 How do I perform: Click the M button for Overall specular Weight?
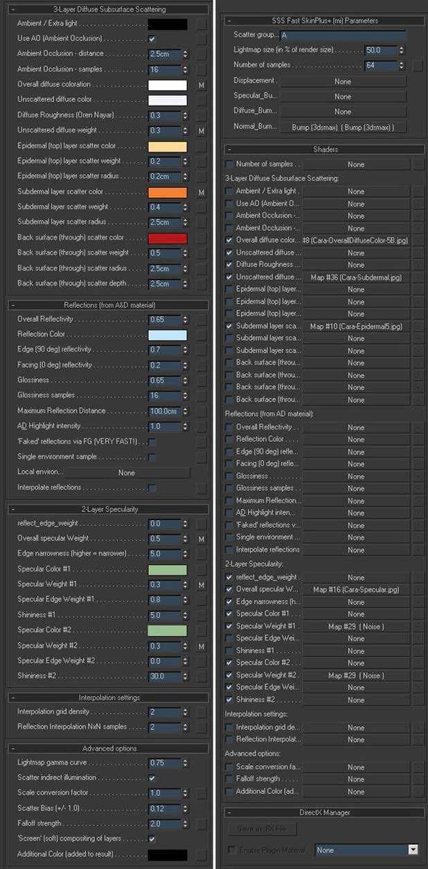point(202,539)
